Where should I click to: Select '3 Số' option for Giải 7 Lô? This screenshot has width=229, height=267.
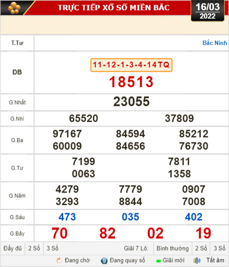(x=220, y=248)
